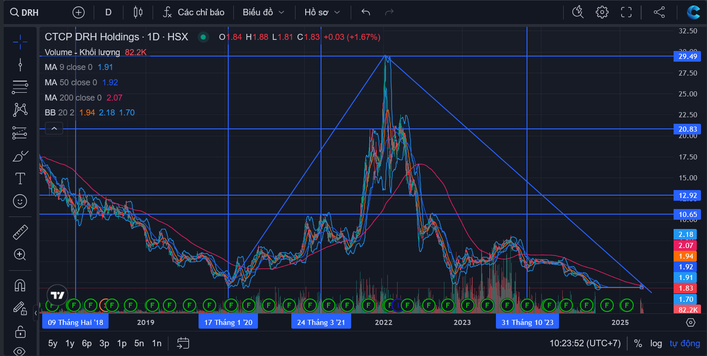Image resolution: width=707 pixels, height=356 pixels.
Task: Toggle tự động auto scale
Action: pos(685,343)
